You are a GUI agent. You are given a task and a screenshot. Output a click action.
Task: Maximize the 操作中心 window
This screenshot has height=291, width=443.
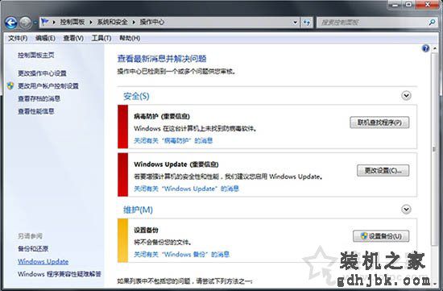tap(409, 5)
